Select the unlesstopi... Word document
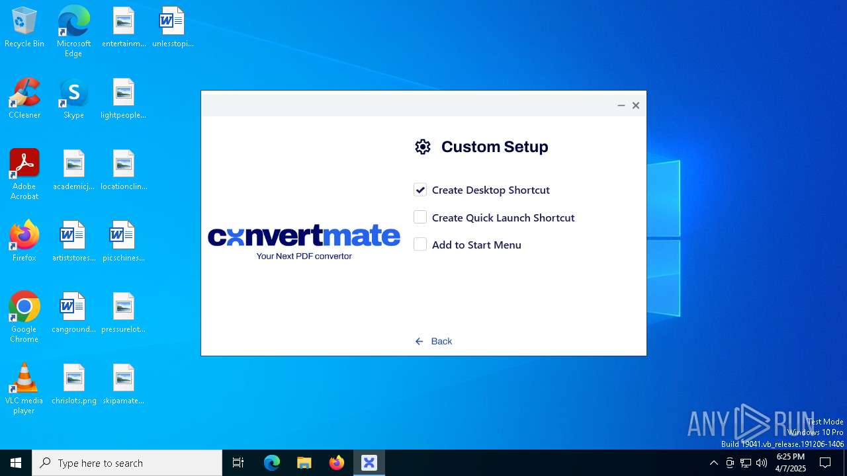 tap(173, 28)
